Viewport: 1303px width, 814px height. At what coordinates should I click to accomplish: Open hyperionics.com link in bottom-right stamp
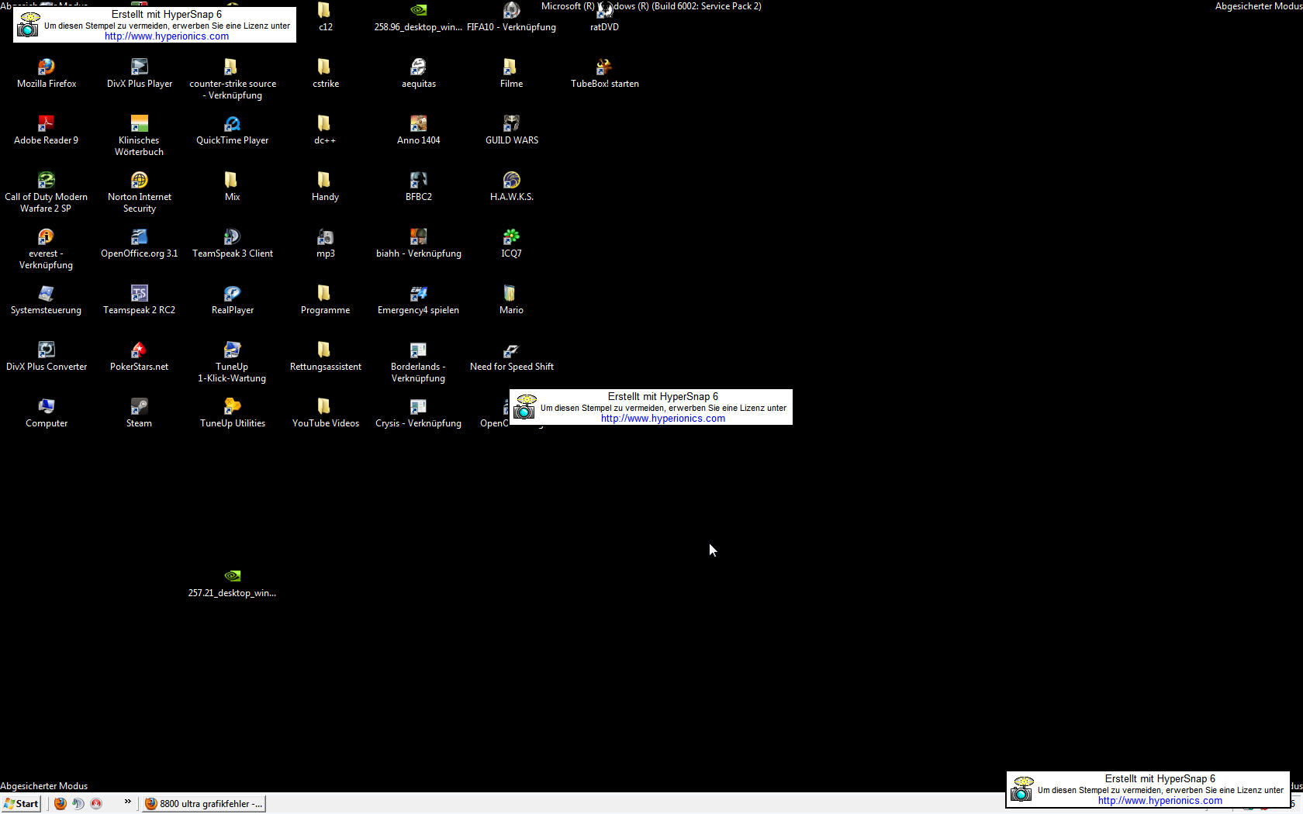1160,801
